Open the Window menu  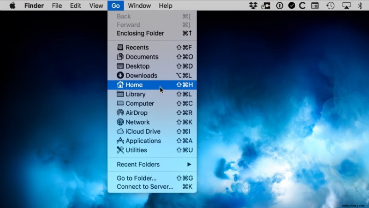(139, 6)
